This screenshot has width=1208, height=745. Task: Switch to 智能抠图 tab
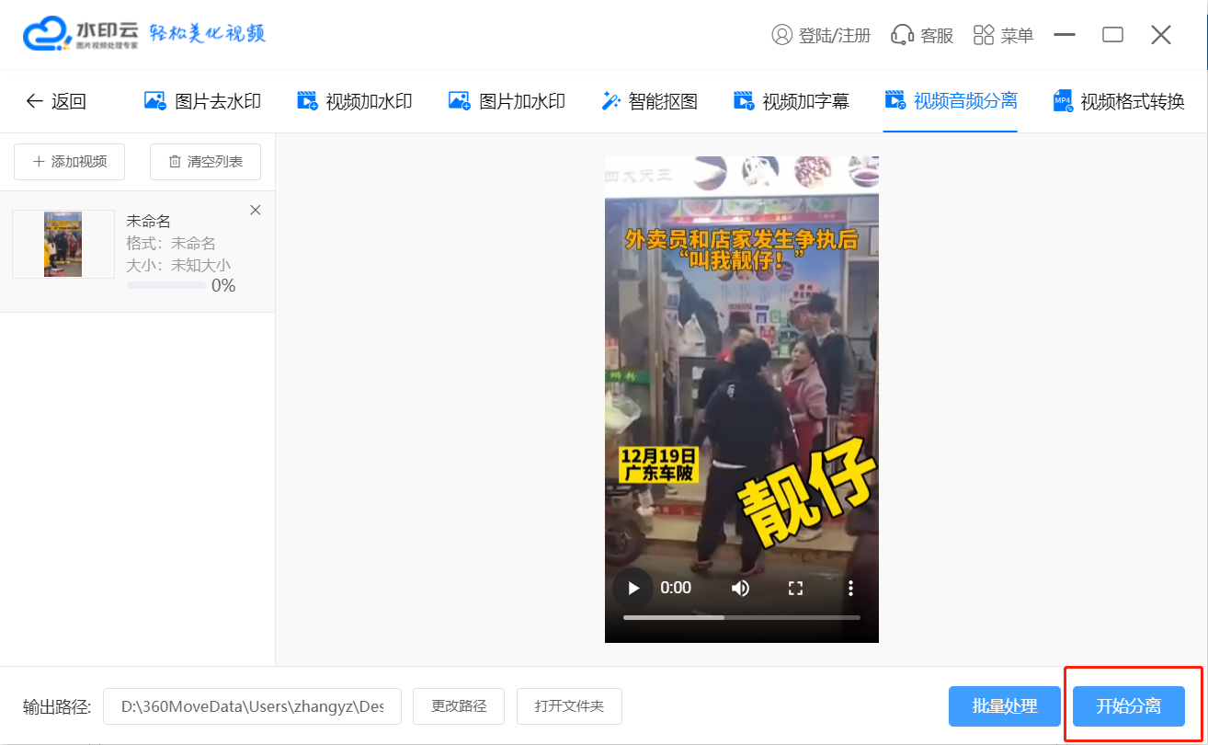(650, 101)
